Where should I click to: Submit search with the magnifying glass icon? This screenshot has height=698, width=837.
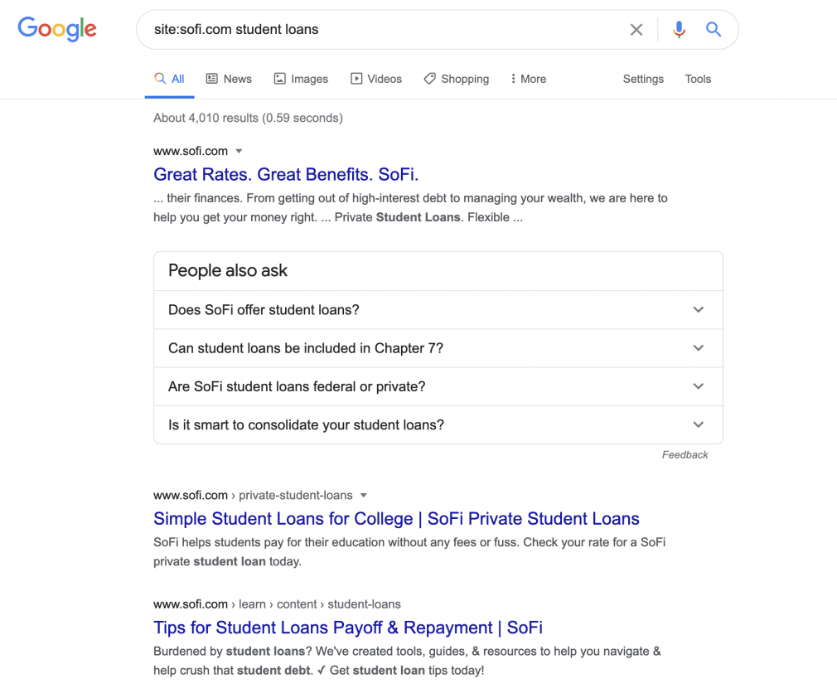(714, 29)
